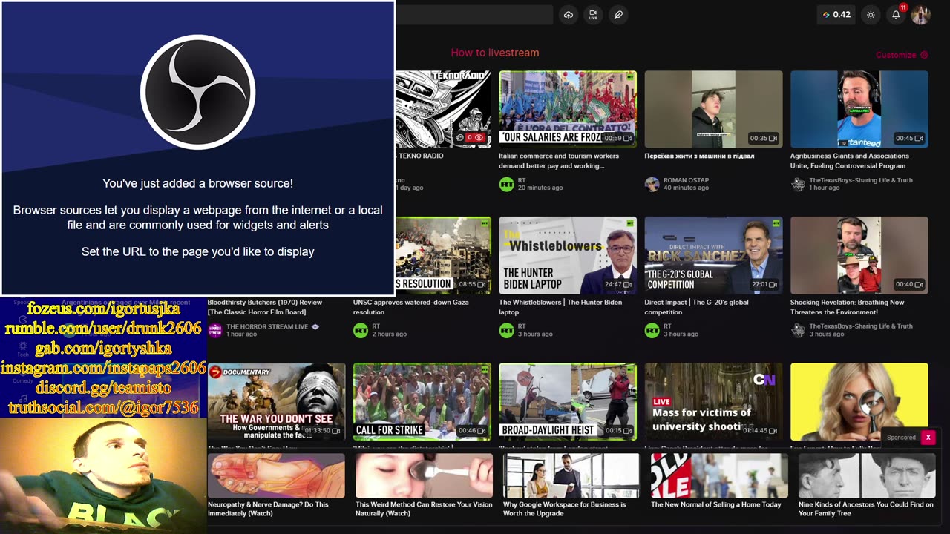Play The War You Don't See documentary thumbnail
This screenshot has width=950, height=534.
(276, 401)
